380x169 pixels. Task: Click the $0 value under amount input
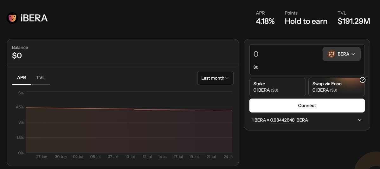(x=256, y=67)
